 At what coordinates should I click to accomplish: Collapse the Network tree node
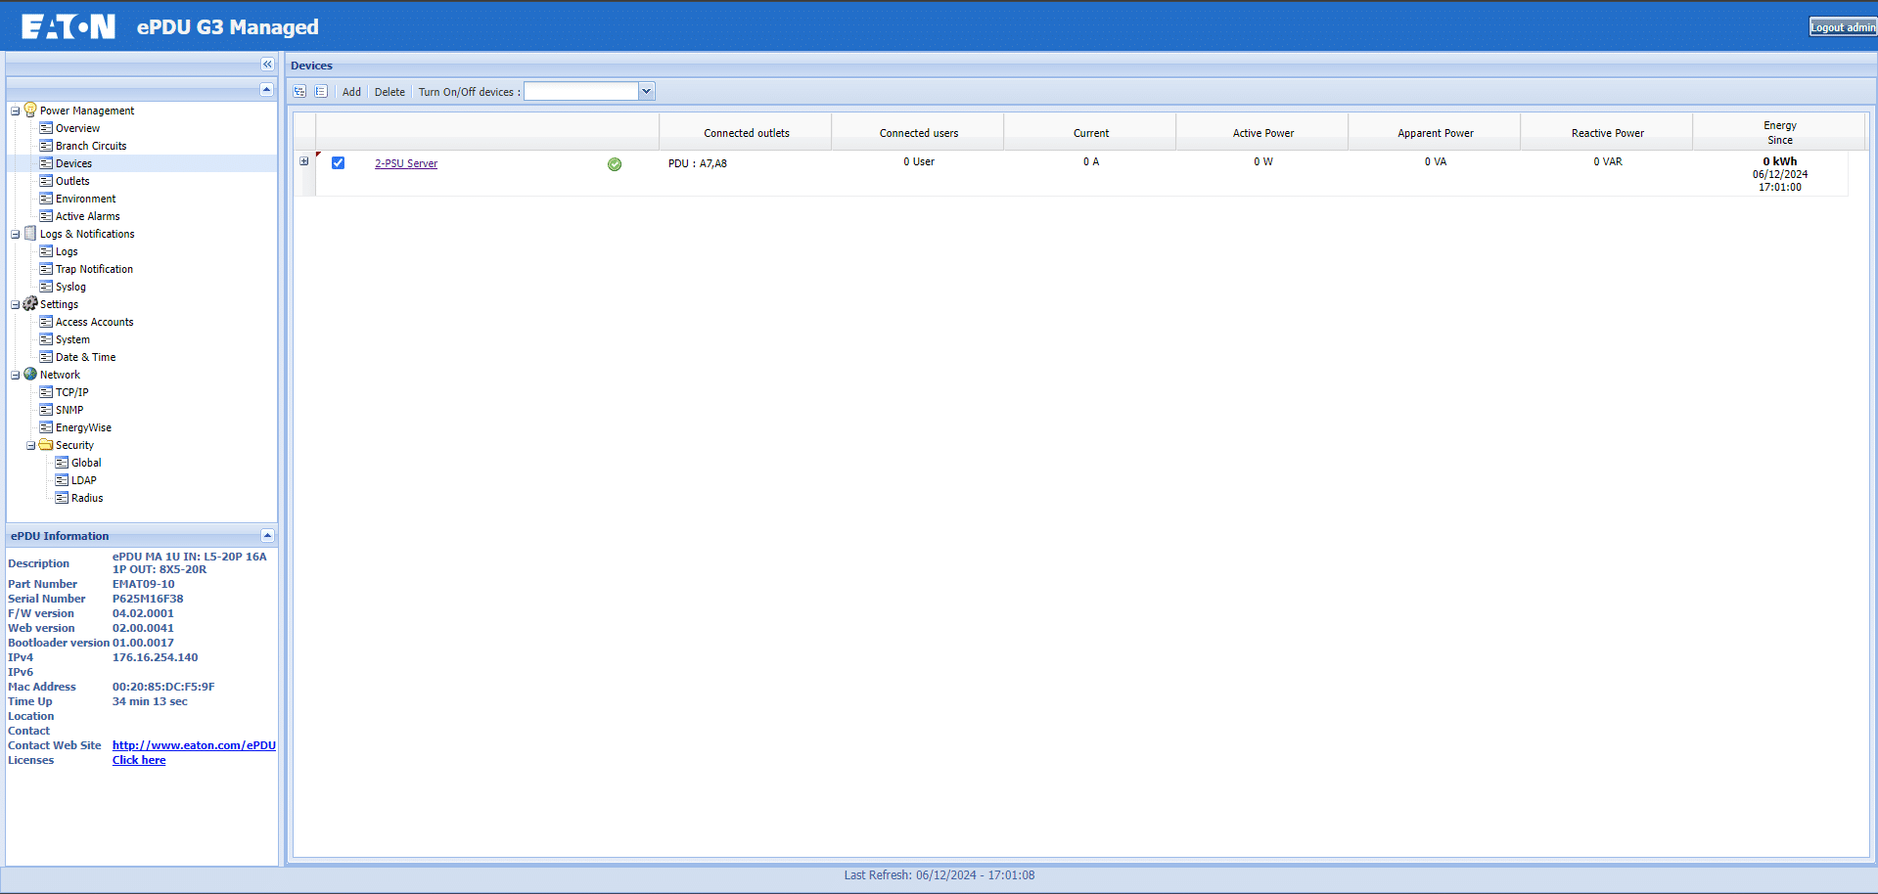(16, 375)
